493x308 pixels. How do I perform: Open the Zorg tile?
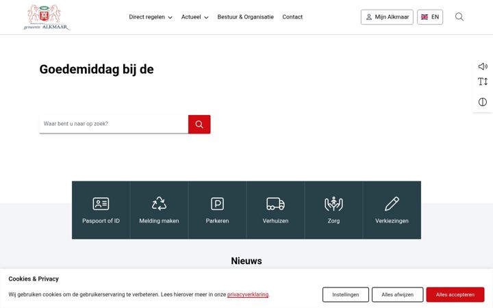[333, 210]
